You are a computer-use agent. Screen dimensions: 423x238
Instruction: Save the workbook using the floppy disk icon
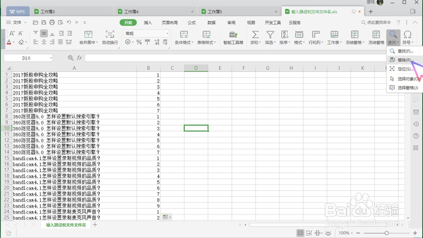(44, 22)
